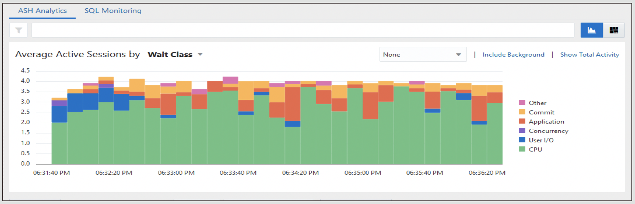
Task: Click the CPU legend color swatch
Action: point(522,149)
